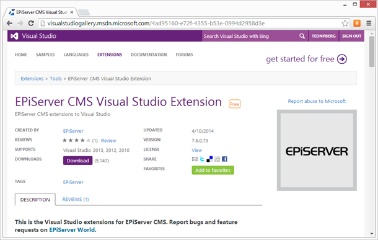This screenshot has width=378, height=240.
Task: Switch to the DESCRIPTION tab
Action: 35,200
